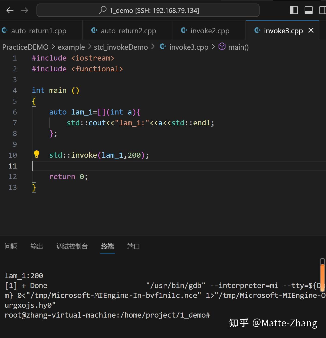Click the forward navigation arrow

click(x=24, y=10)
